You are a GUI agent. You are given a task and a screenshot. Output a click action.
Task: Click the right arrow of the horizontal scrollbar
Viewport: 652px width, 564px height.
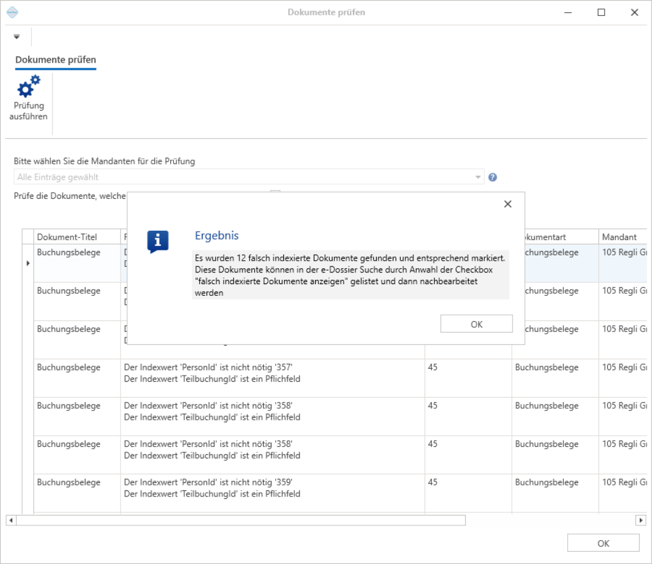coord(641,520)
